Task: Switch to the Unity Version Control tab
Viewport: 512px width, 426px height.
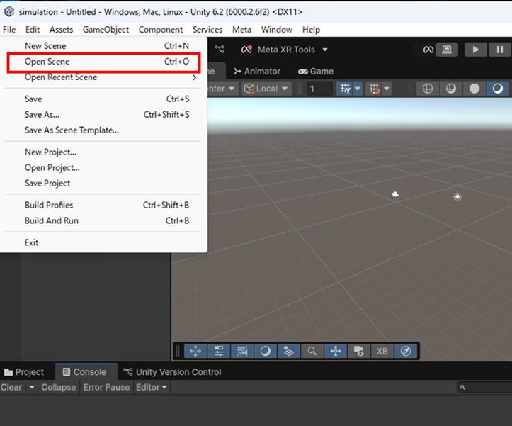Action: tap(172, 372)
